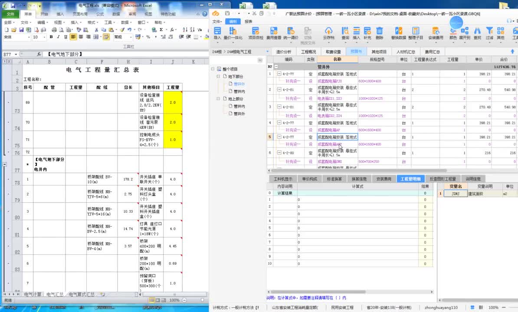Open the Excel font size 10 dropdown
Image resolution: width=518 pixels, height=312 pixels.
click(x=44, y=37)
